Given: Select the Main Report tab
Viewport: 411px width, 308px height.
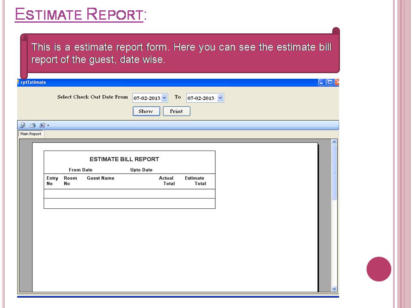Looking at the screenshot, I should pyautogui.click(x=31, y=134).
